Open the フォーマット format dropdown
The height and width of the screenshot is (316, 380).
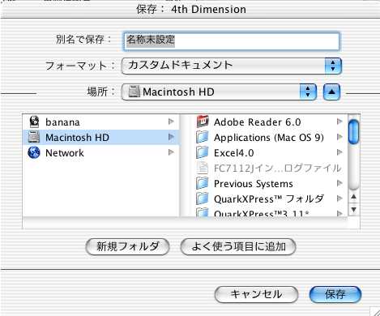232,66
